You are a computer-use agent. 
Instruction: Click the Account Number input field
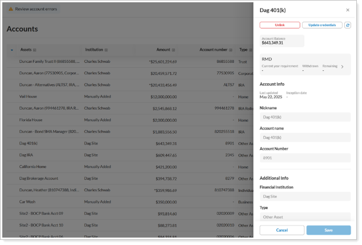click(x=305, y=158)
